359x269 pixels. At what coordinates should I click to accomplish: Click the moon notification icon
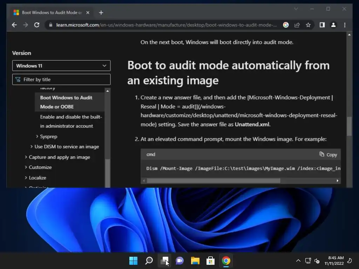click(350, 261)
